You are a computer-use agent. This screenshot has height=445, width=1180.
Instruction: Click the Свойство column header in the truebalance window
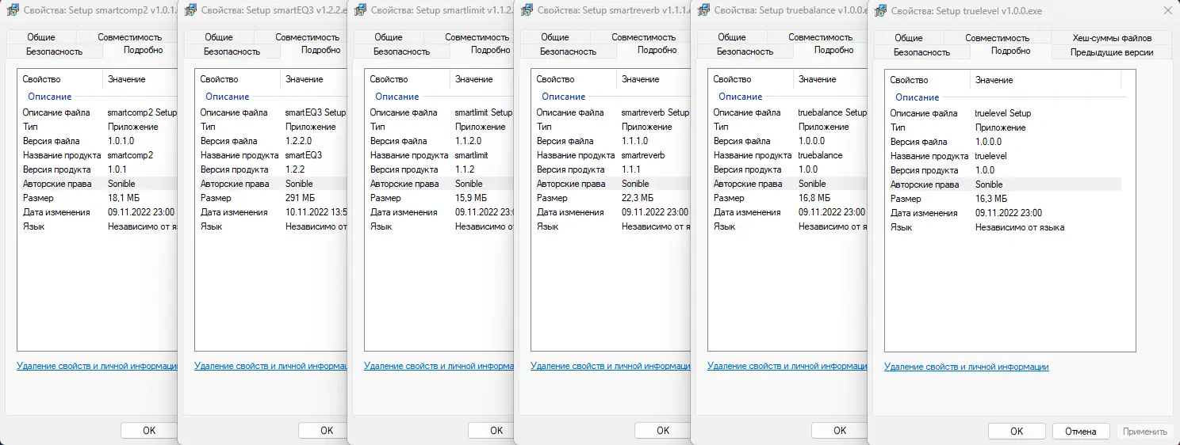731,79
